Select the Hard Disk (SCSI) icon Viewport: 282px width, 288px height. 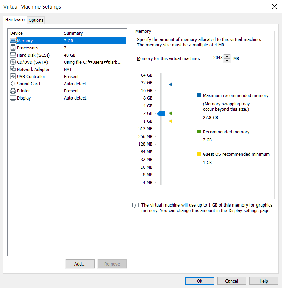coord(13,55)
